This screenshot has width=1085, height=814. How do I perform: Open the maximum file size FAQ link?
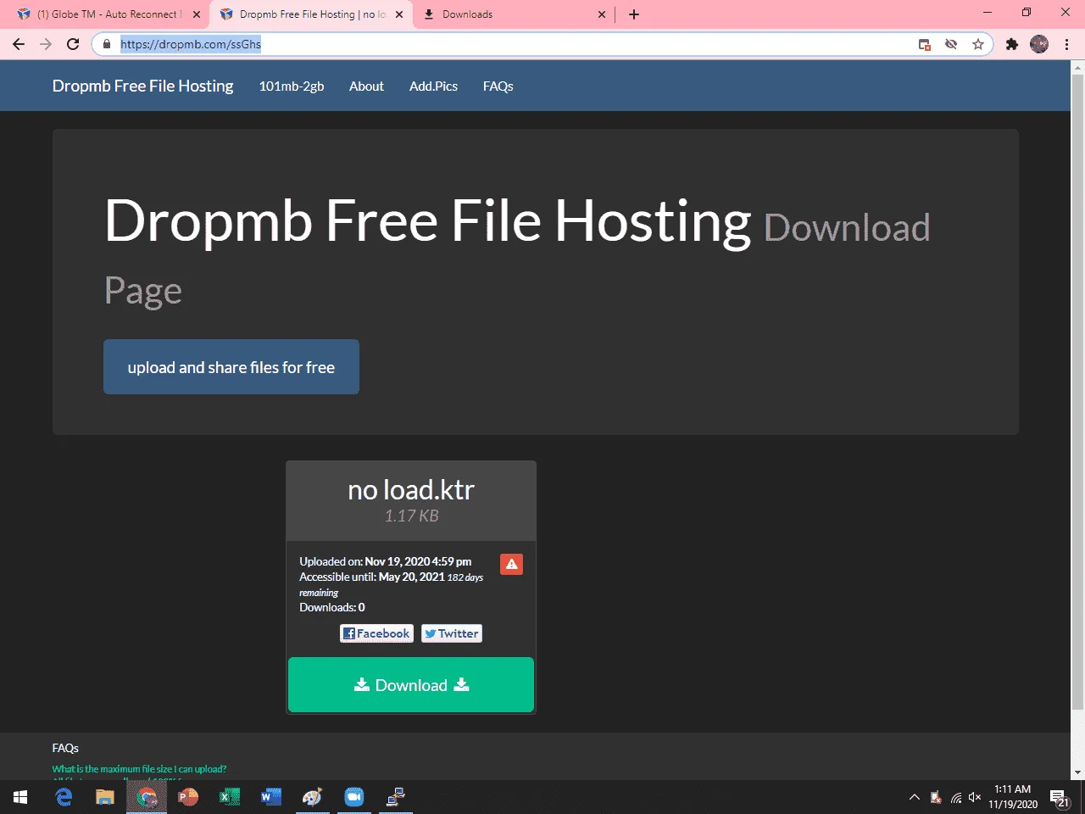pyautogui.click(x=139, y=769)
